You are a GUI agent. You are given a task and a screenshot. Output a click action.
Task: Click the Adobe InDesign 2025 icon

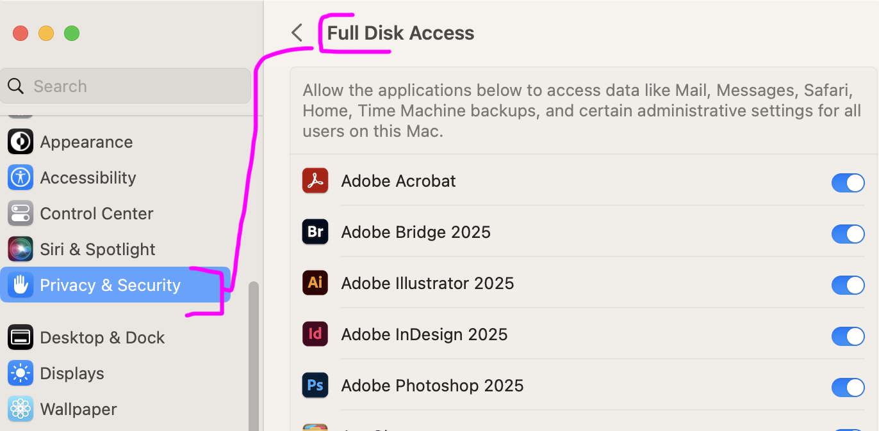[x=315, y=334]
